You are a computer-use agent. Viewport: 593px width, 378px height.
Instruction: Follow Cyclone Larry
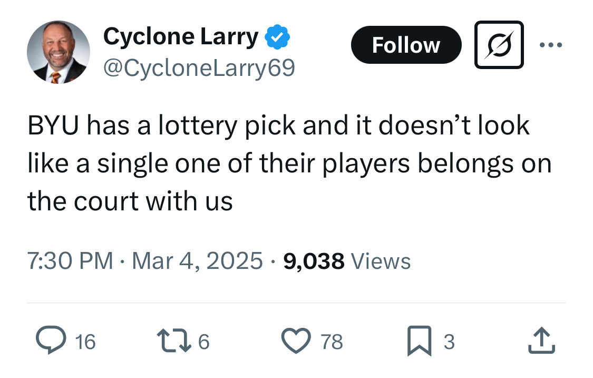(406, 45)
